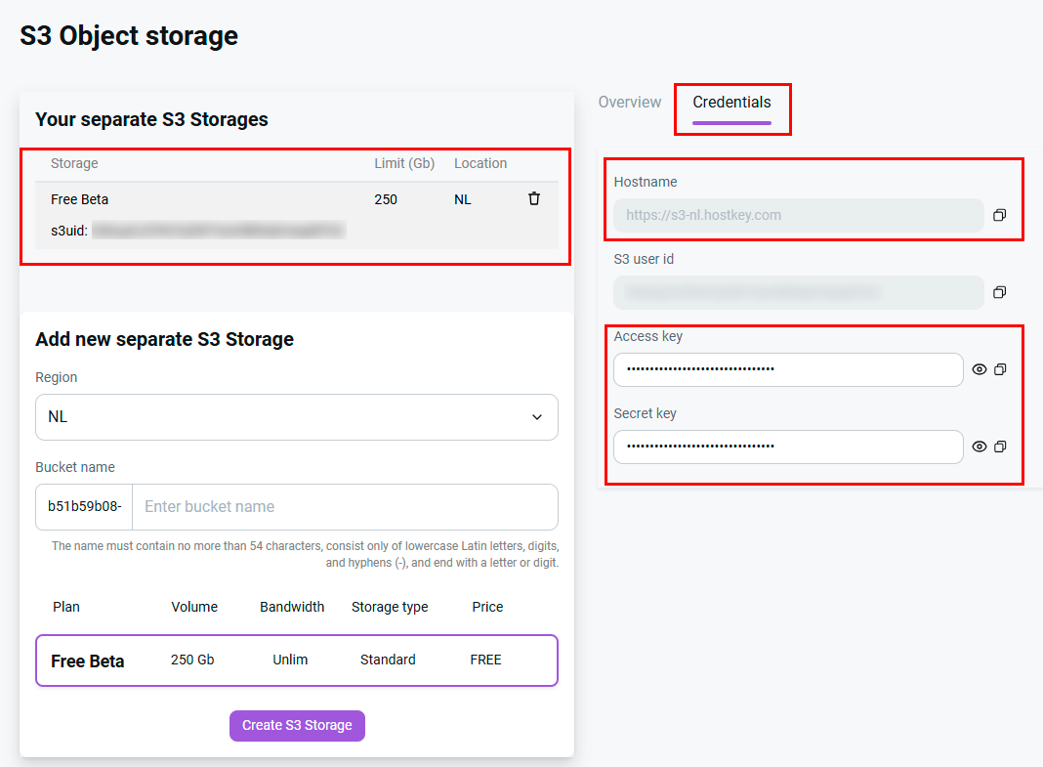Switch to the Overview tab
This screenshot has width=1043, height=767.
629,103
